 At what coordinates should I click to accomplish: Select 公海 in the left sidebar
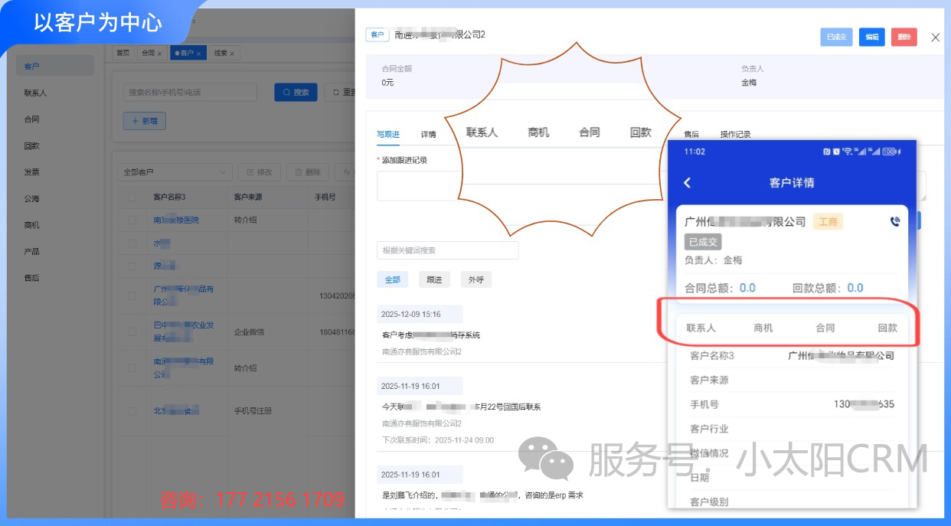[31, 198]
